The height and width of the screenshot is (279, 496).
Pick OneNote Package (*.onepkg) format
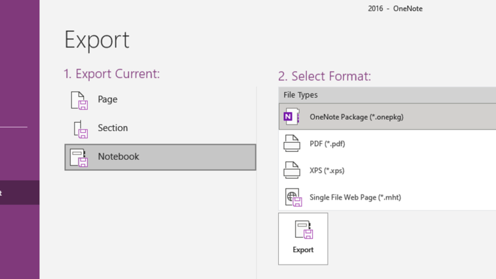387,117
